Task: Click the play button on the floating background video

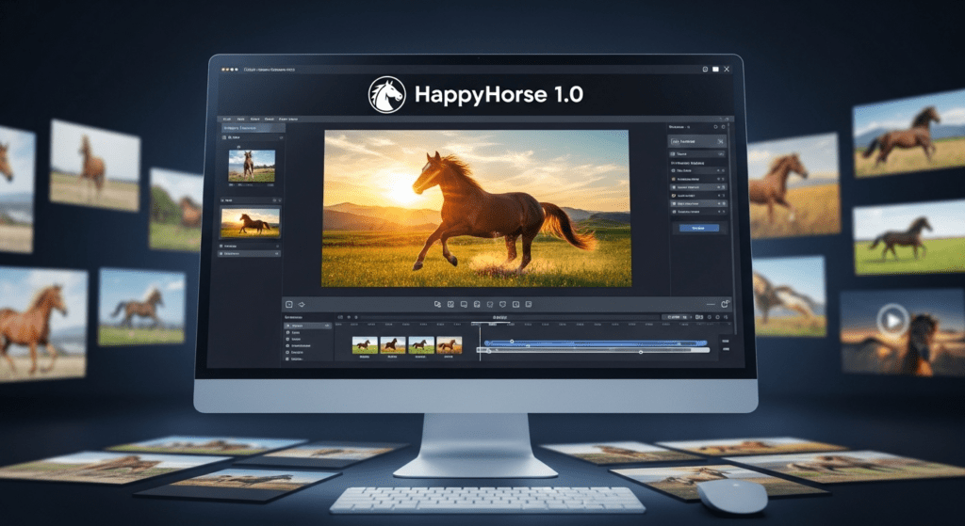Action: 893,320
